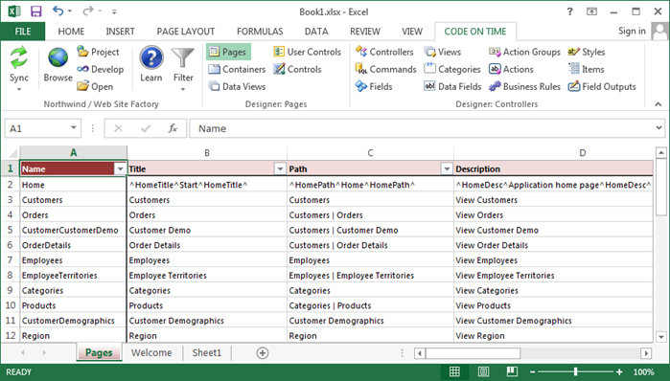Screen dimensions: 670x381
Task: Open Field Outputs designer item
Action: click(602, 86)
